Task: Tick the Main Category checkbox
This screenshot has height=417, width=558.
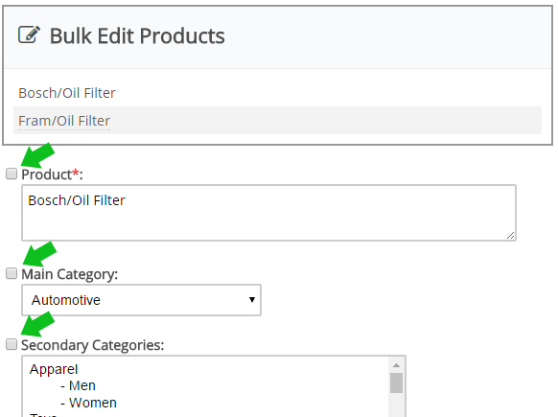Action: click(x=12, y=273)
